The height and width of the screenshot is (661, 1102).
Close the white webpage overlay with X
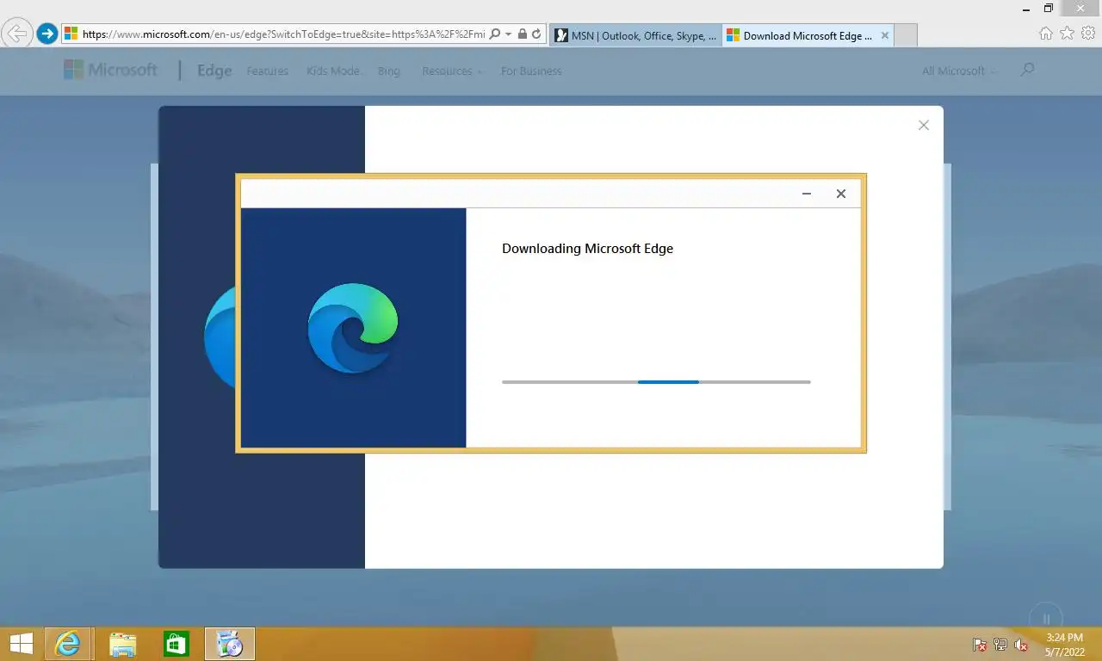[x=924, y=126]
